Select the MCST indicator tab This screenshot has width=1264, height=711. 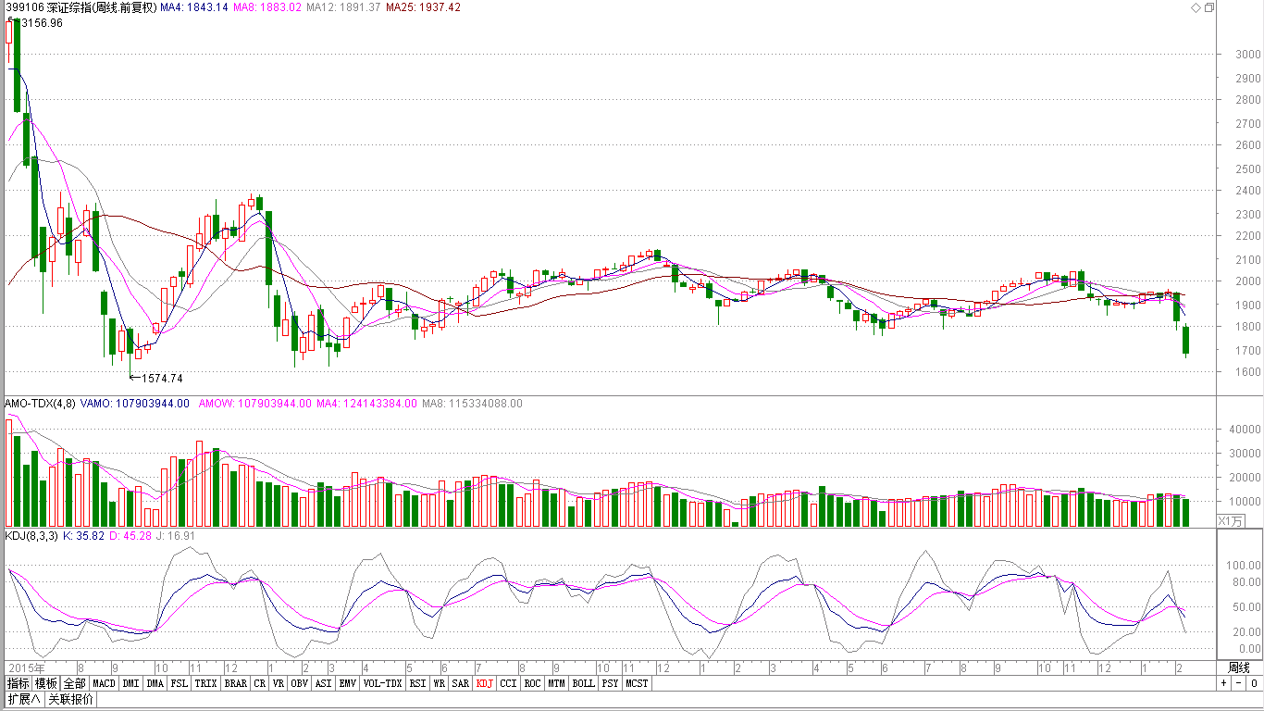tap(637, 683)
